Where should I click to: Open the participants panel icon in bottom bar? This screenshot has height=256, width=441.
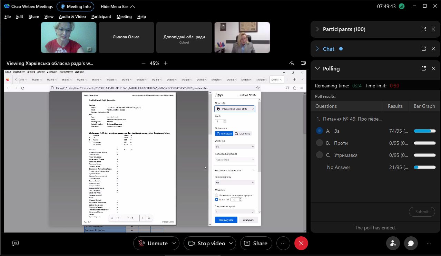point(393,243)
